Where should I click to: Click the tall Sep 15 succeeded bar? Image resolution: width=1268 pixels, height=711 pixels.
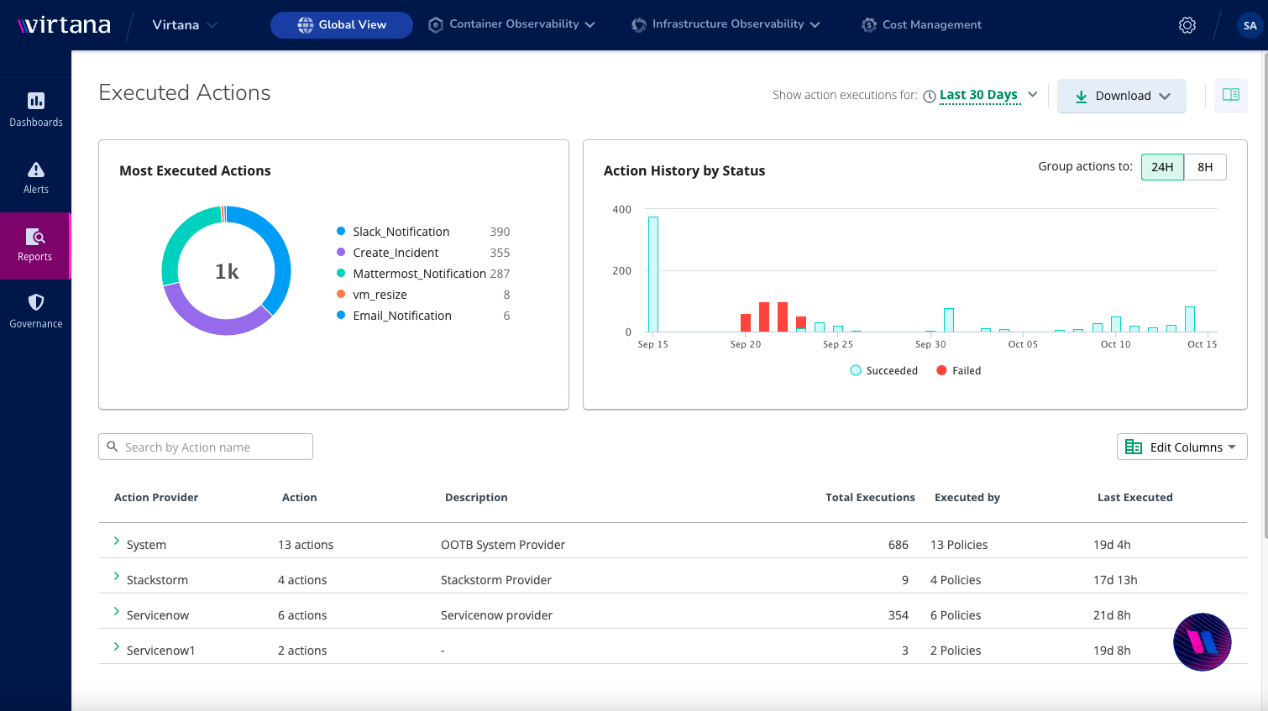tap(653, 274)
